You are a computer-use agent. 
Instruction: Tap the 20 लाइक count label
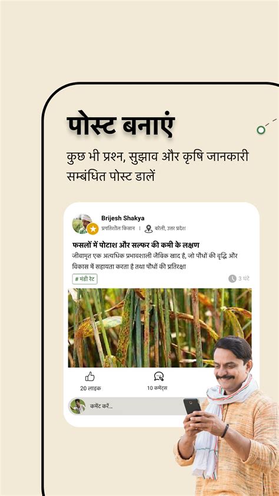91,388
